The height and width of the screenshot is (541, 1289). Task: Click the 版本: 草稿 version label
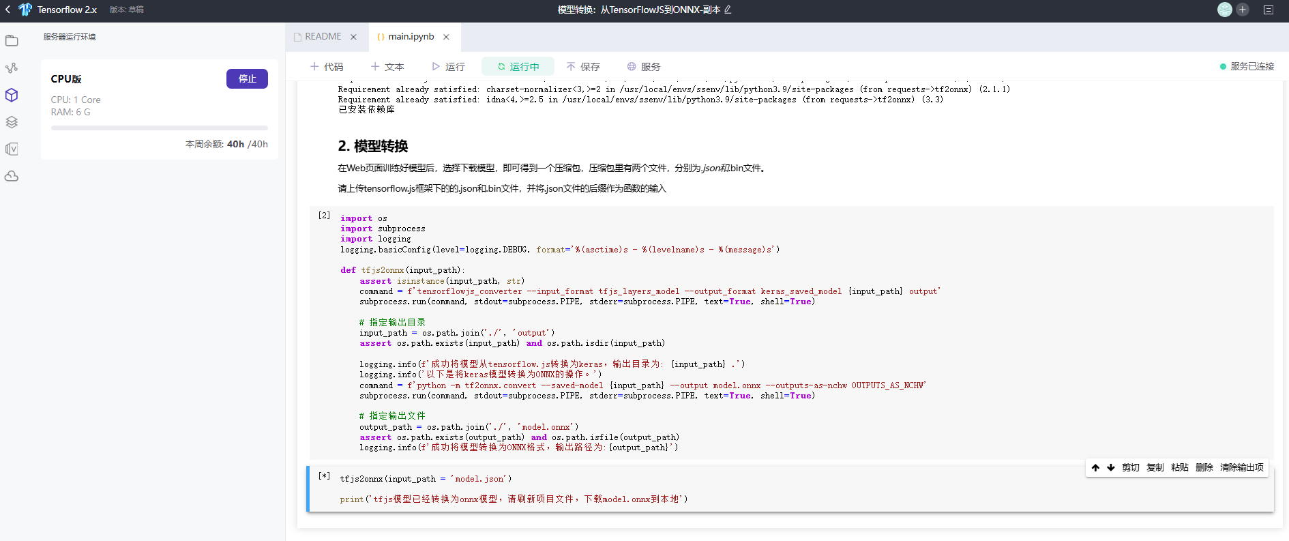127,10
